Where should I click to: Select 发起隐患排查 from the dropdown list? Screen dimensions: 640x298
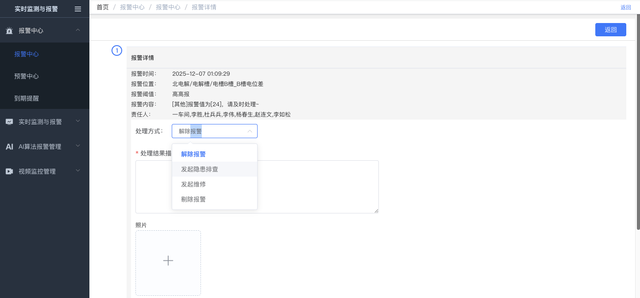200,169
